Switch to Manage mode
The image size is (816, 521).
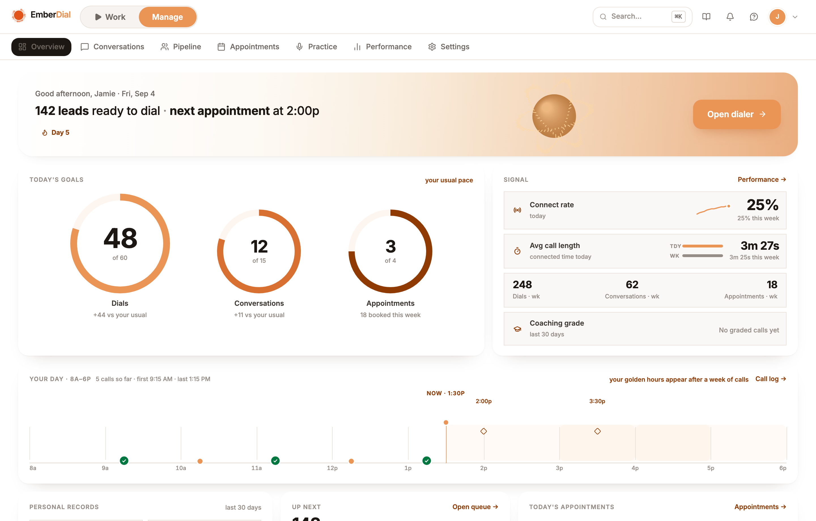pyautogui.click(x=167, y=17)
